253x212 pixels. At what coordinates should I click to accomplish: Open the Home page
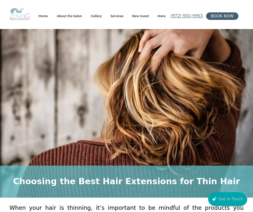tap(43, 16)
